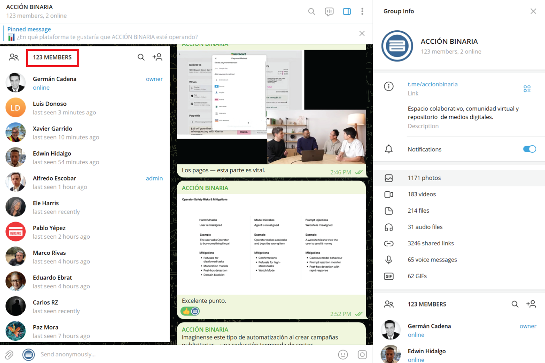
Task: Click the paperclip attach file icon
Action: [9, 355]
